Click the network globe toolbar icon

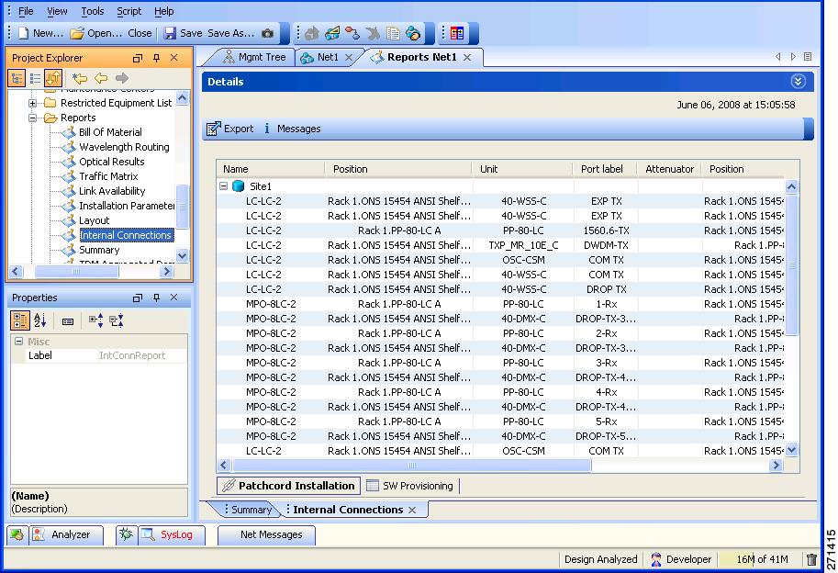[x=413, y=33]
